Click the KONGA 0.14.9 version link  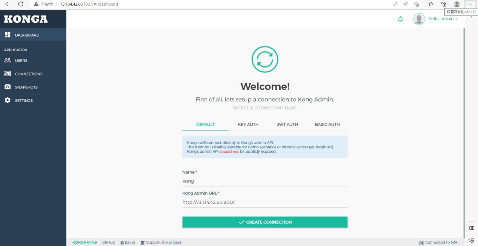(x=85, y=242)
